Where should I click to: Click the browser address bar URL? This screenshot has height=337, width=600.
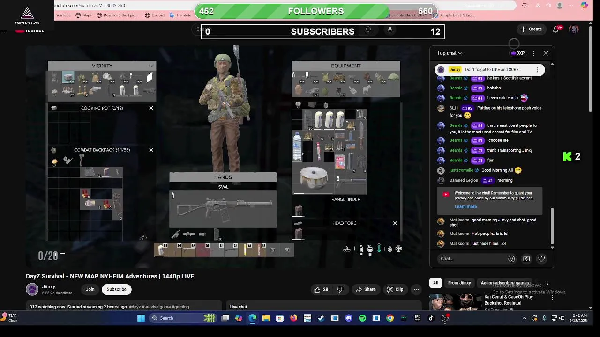pyautogui.click(x=90, y=5)
